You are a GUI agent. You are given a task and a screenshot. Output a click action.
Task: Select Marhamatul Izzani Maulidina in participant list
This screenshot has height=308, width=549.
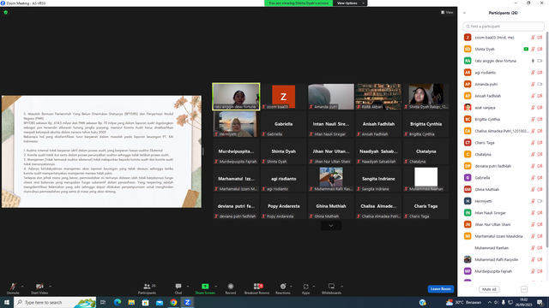504,236
